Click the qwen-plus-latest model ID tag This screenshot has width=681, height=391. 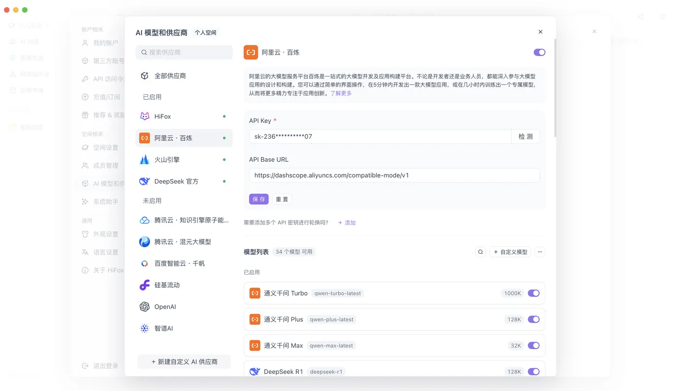pyautogui.click(x=332, y=319)
